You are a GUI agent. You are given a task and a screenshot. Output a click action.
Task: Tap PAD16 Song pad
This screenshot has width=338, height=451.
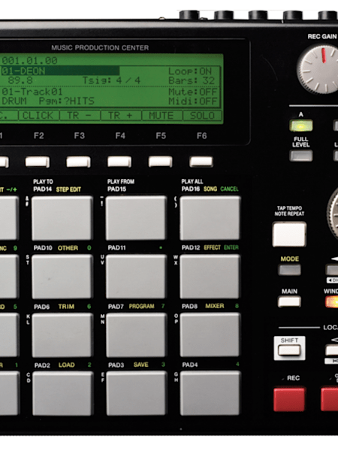click(x=210, y=218)
